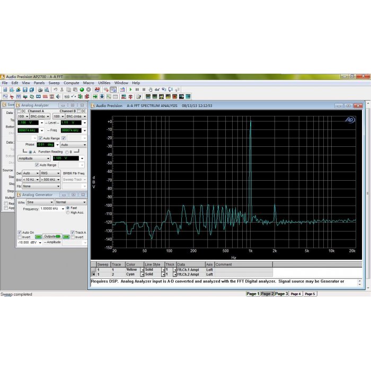
Task: Open the Panels menu
Action: 39,83
